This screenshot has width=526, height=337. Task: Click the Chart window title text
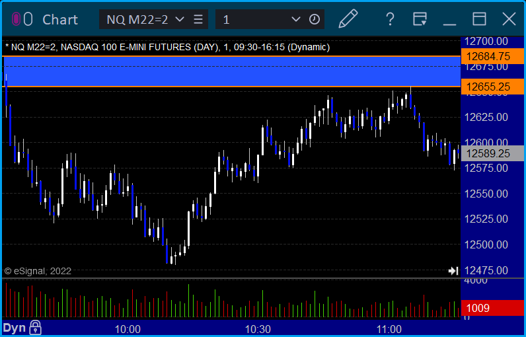(x=60, y=19)
